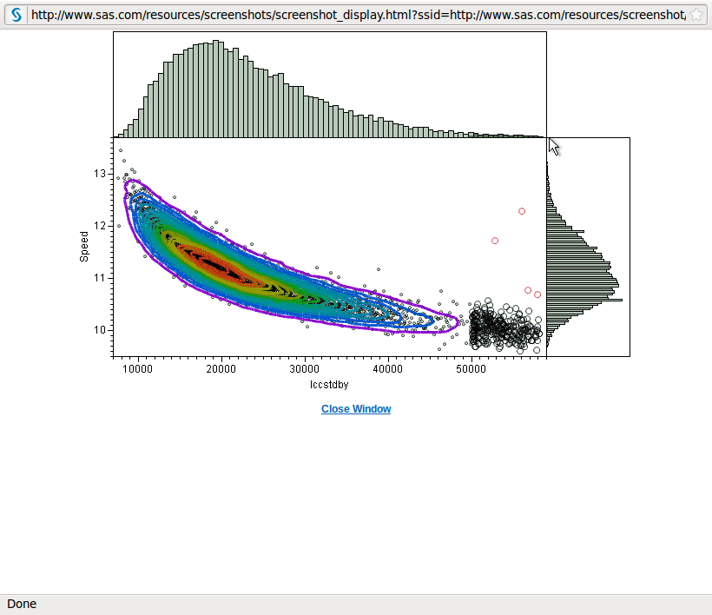Click the Done status bar text
Viewport: 712px width, 615px height.
tap(22, 604)
